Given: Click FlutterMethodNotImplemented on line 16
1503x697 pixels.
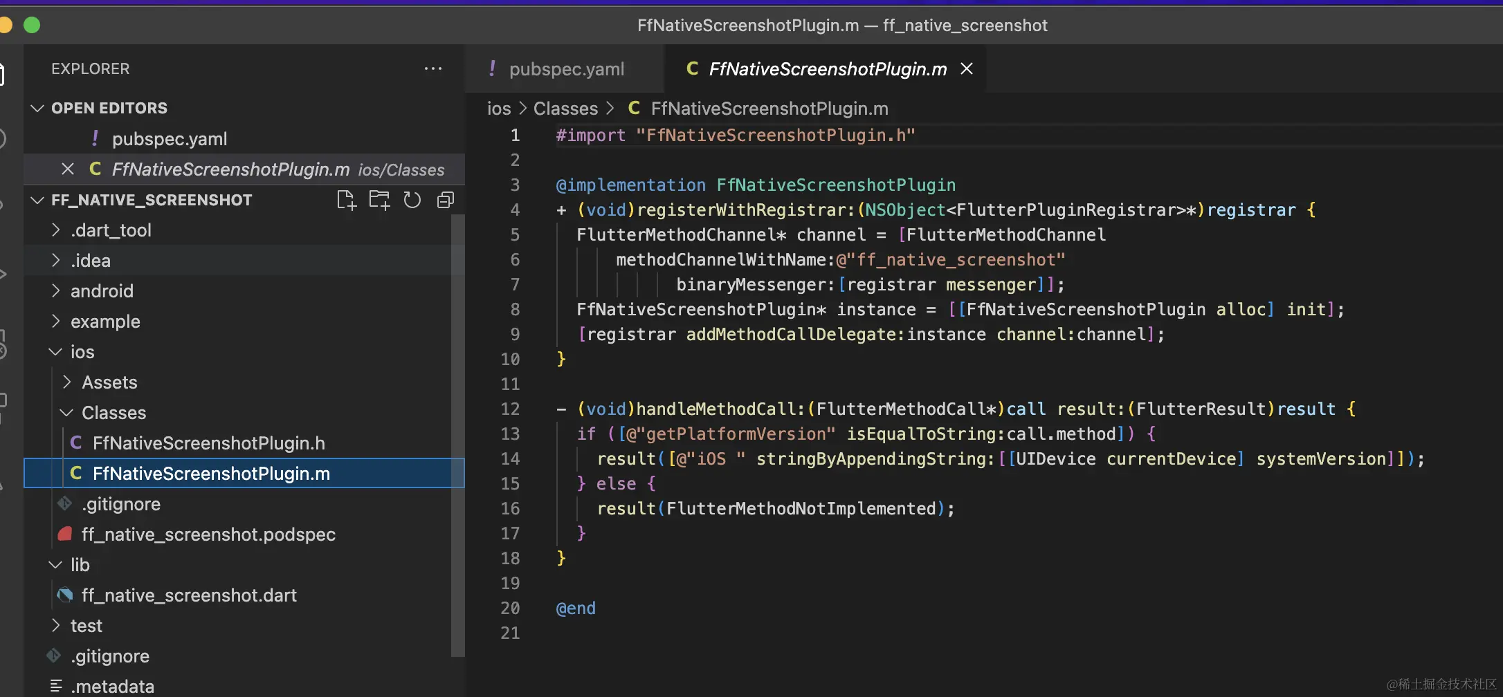Looking at the screenshot, I should (x=801, y=508).
